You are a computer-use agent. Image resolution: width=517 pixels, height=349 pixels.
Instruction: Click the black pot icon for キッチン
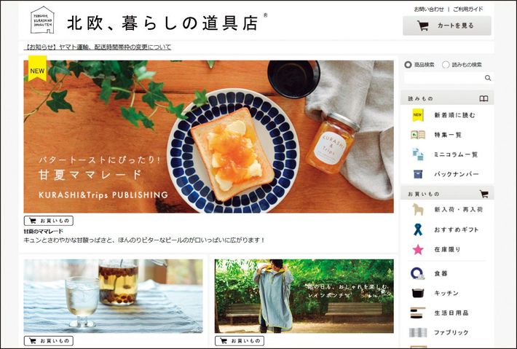418,293
